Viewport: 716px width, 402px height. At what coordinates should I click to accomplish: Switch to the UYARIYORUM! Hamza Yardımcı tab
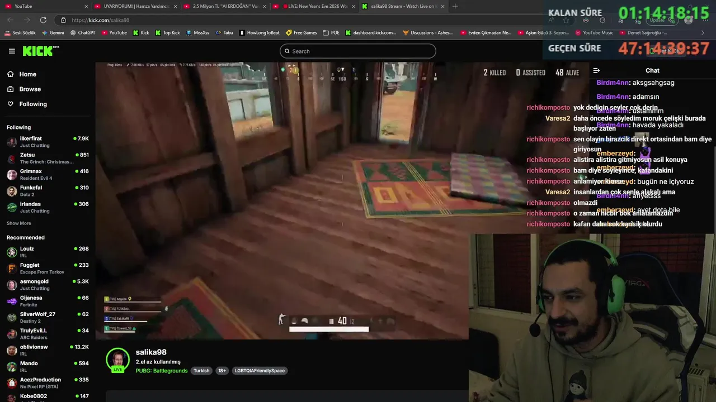click(136, 6)
